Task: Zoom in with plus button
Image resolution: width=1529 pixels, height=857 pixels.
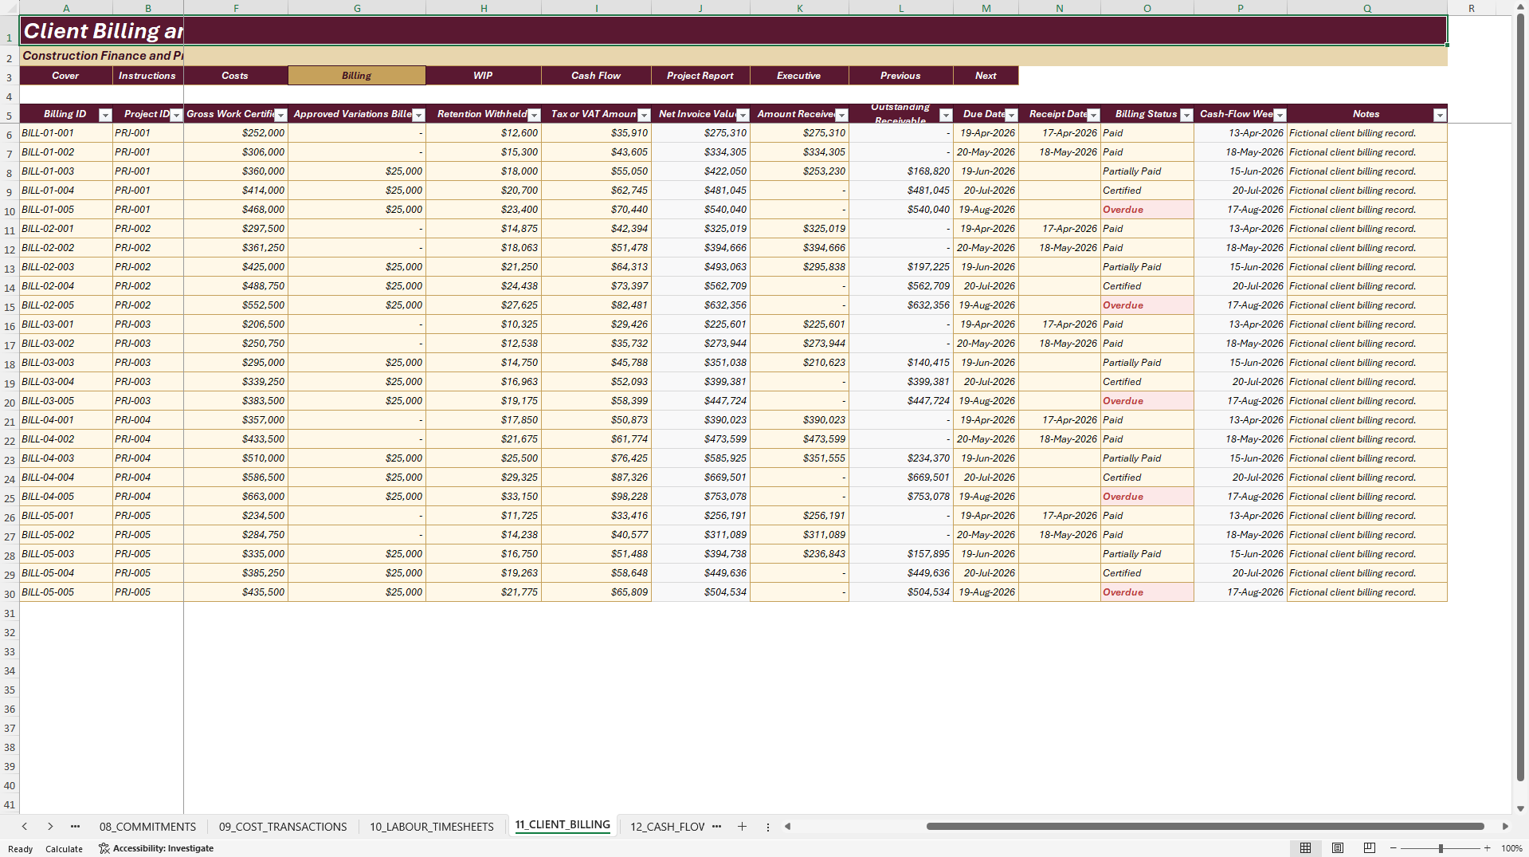Action: pyautogui.click(x=1487, y=848)
